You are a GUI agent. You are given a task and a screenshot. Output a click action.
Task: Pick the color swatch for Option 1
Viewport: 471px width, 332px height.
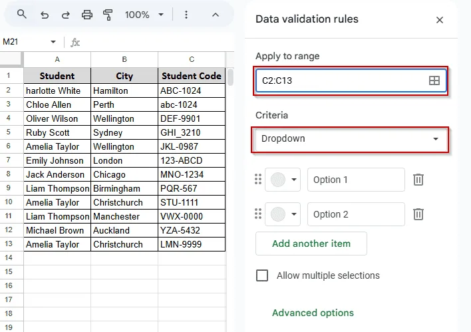[x=283, y=180]
